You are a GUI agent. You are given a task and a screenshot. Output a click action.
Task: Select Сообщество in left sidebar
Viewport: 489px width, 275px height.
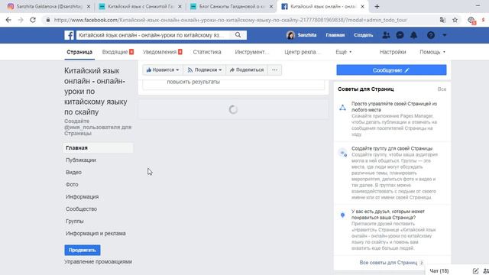81,209
